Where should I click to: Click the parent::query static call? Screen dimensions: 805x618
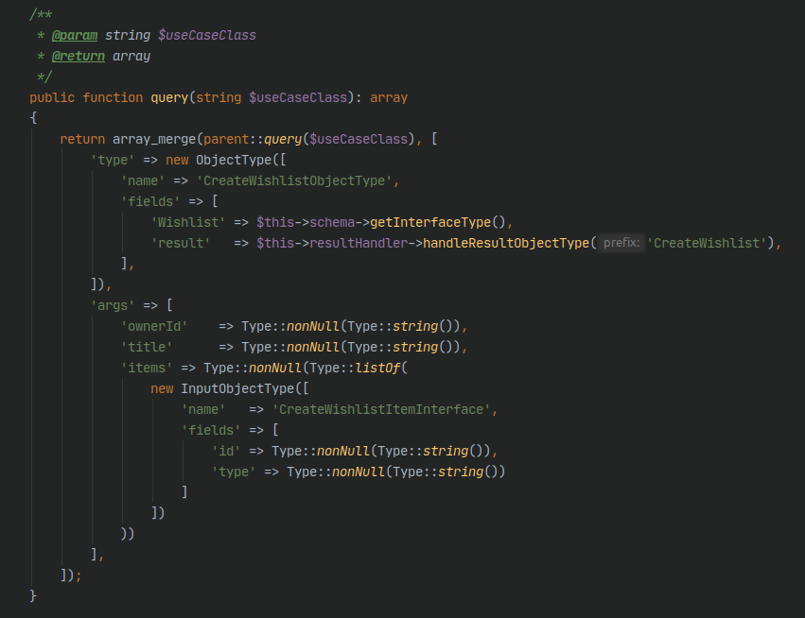click(253, 139)
